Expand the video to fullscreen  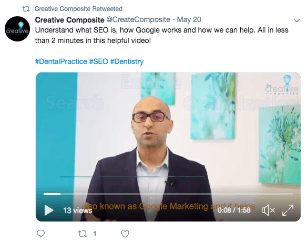click(288, 210)
